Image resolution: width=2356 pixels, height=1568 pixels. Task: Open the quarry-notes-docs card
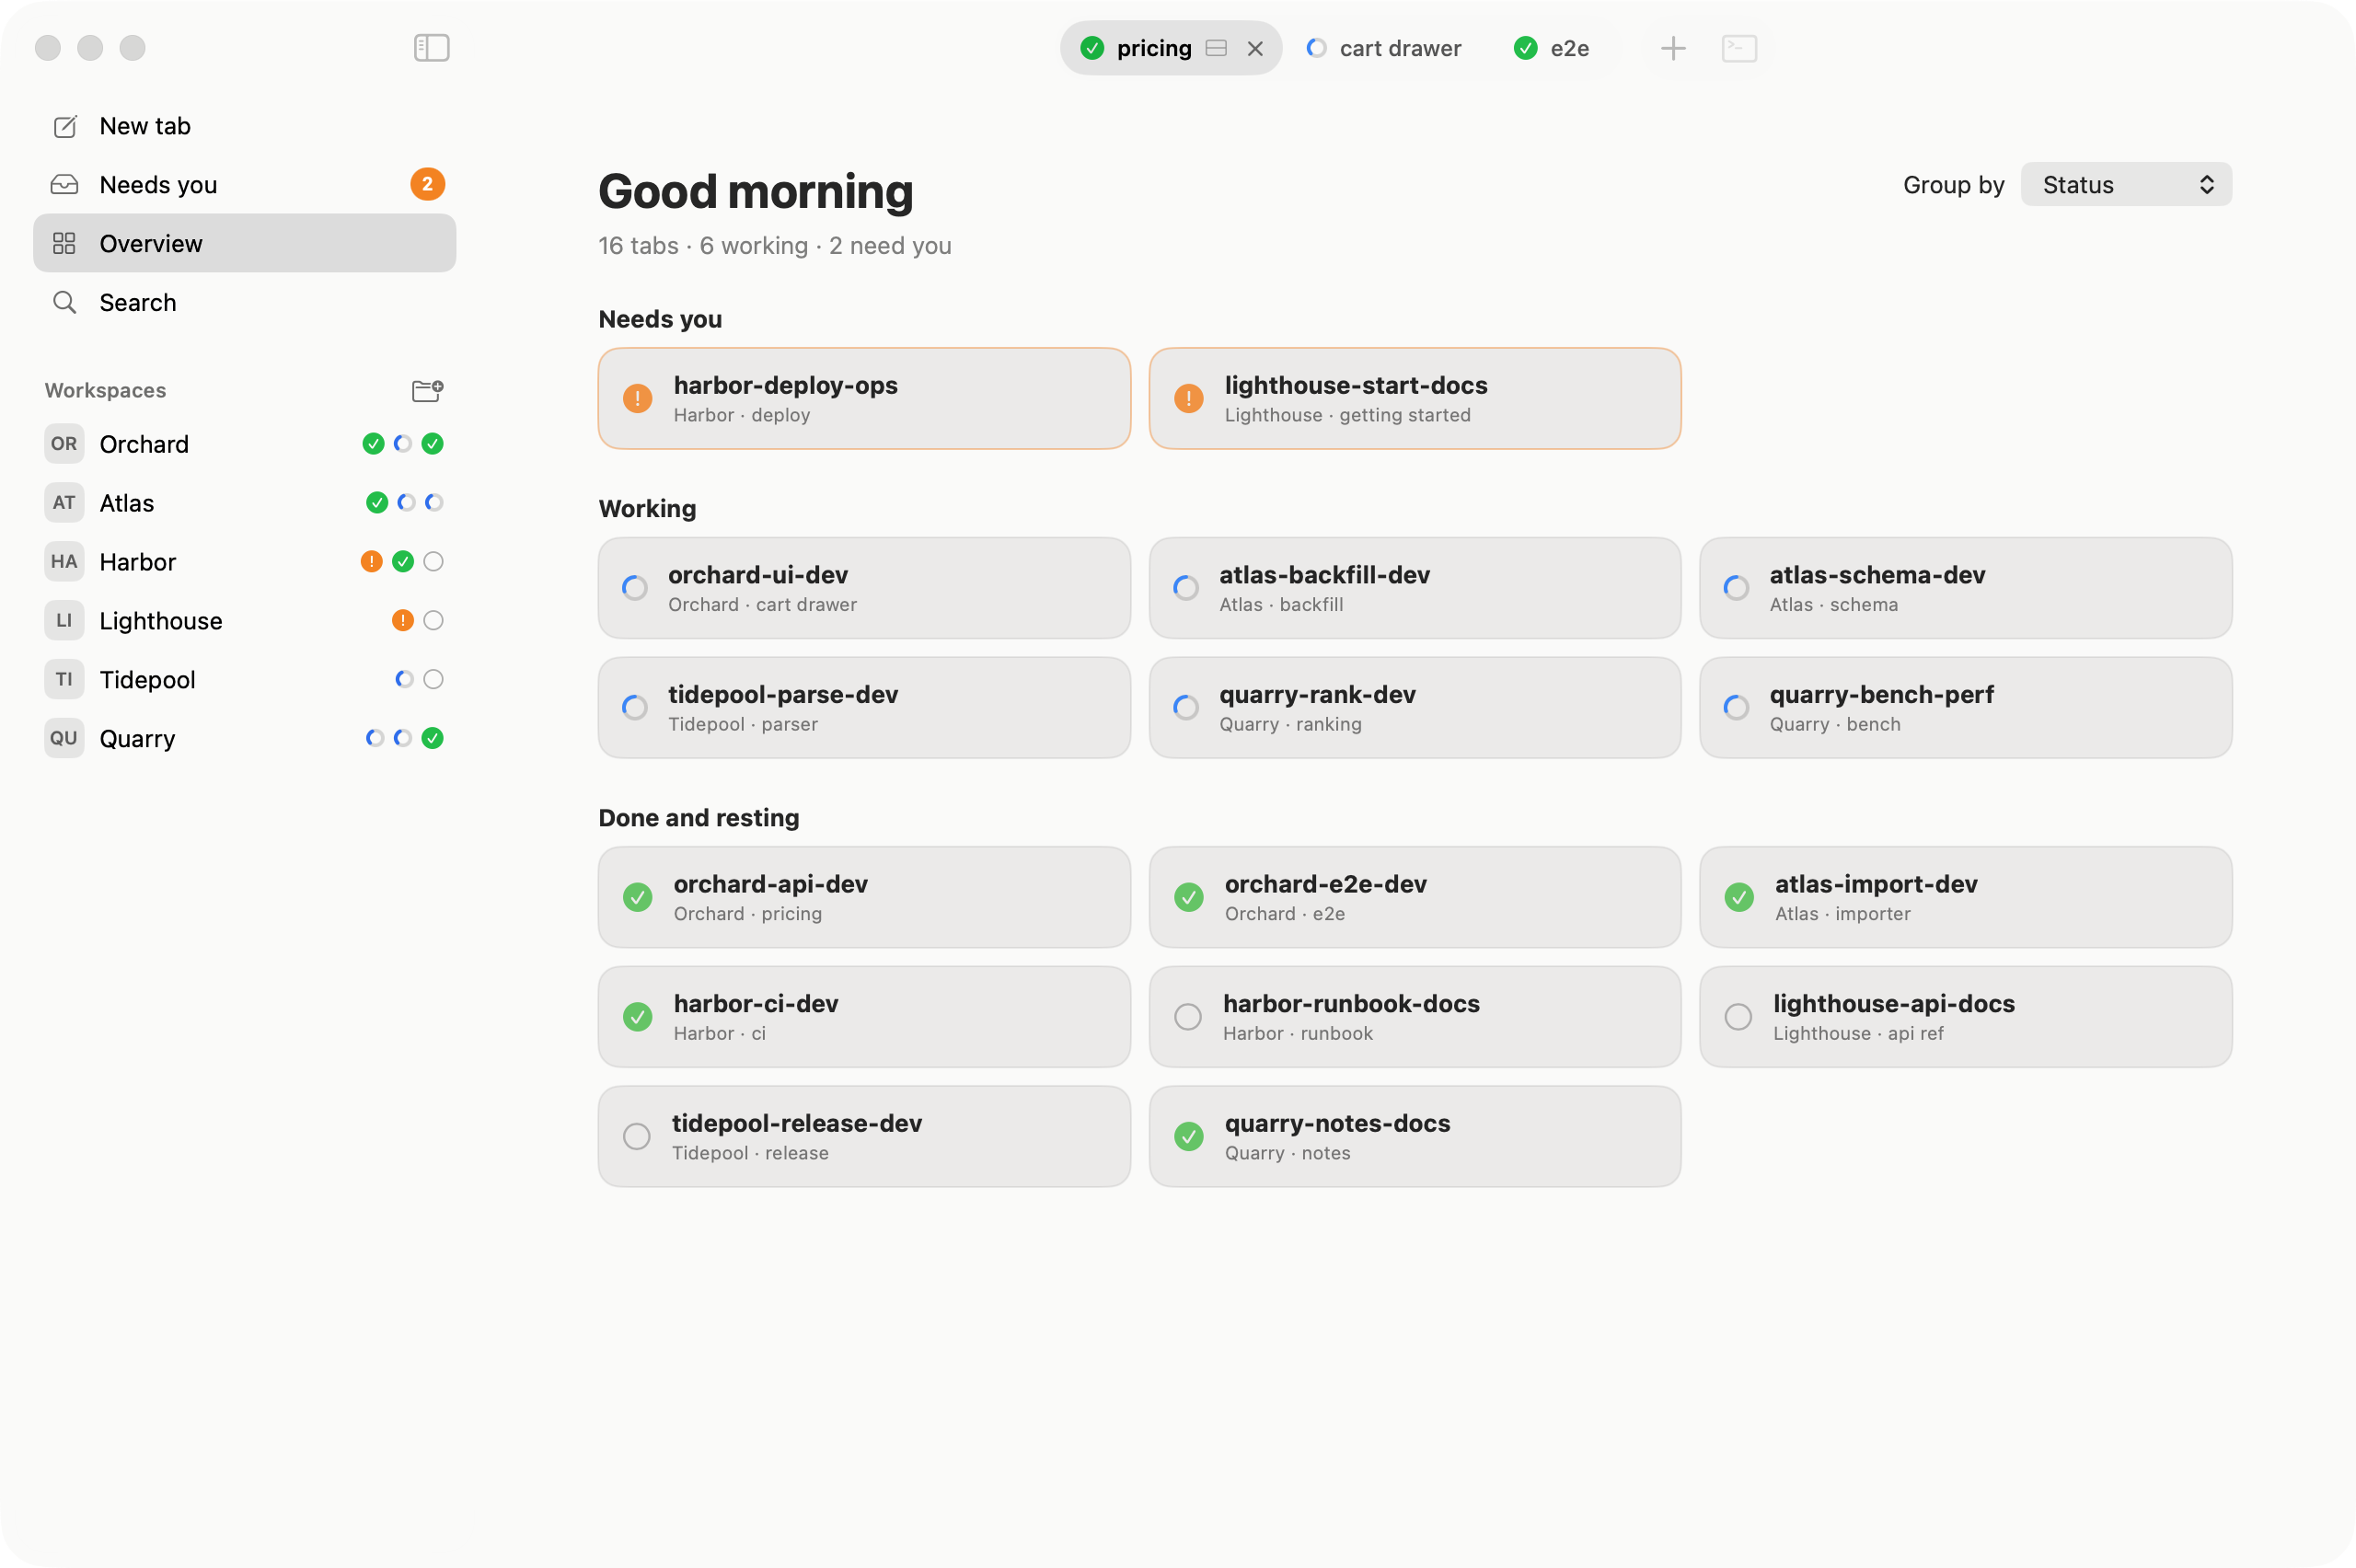tap(1414, 1136)
